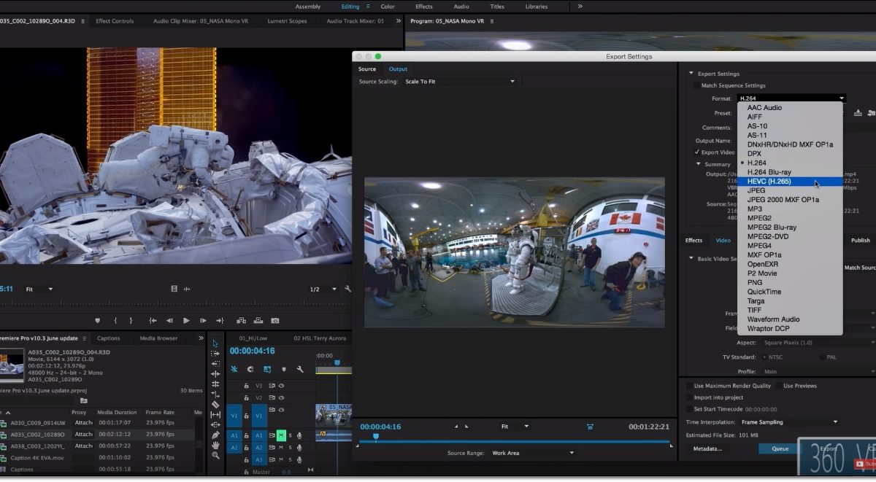Collapse the Export Settings section
The height and width of the screenshot is (482, 876).
(x=691, y=74)
